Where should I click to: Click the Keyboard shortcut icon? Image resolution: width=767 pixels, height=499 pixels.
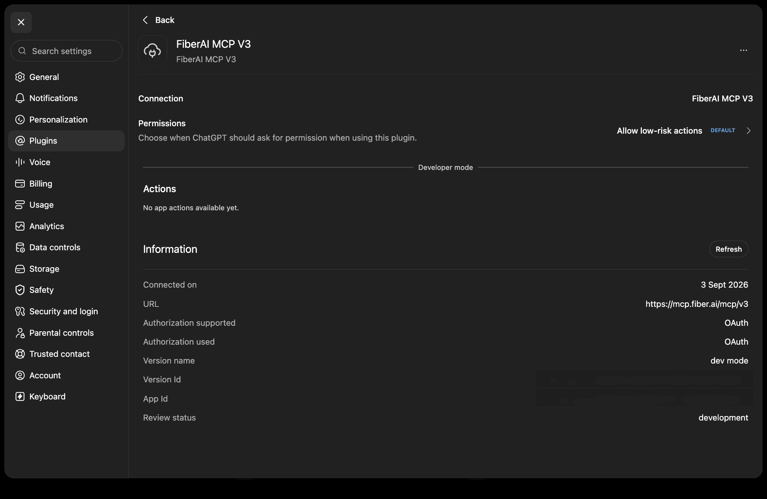click(20, 396)
